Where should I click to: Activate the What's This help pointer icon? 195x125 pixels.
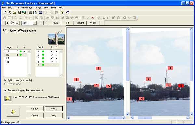point(67,13)
